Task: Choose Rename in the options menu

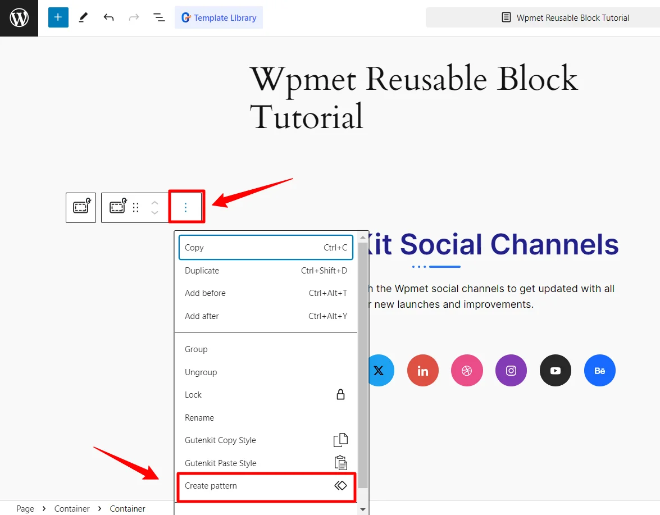Action: click(266, 418)
